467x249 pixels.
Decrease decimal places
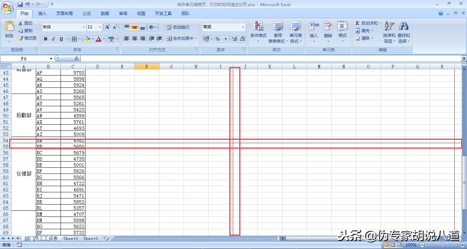click(x=242, y=39)
